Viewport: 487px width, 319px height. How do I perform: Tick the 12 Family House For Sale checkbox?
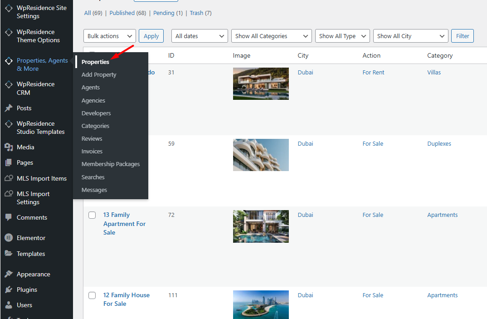[92, 295]
